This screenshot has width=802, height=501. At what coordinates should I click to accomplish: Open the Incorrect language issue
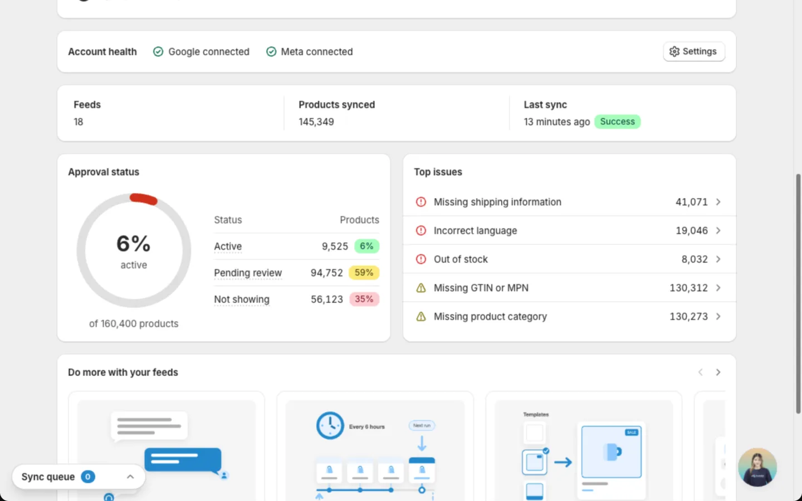(569, 230)
